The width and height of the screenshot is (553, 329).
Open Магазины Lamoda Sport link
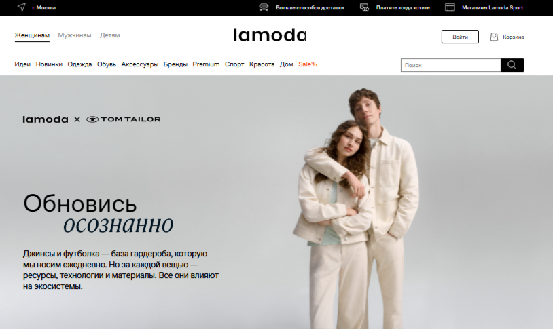tap(493, 7)
